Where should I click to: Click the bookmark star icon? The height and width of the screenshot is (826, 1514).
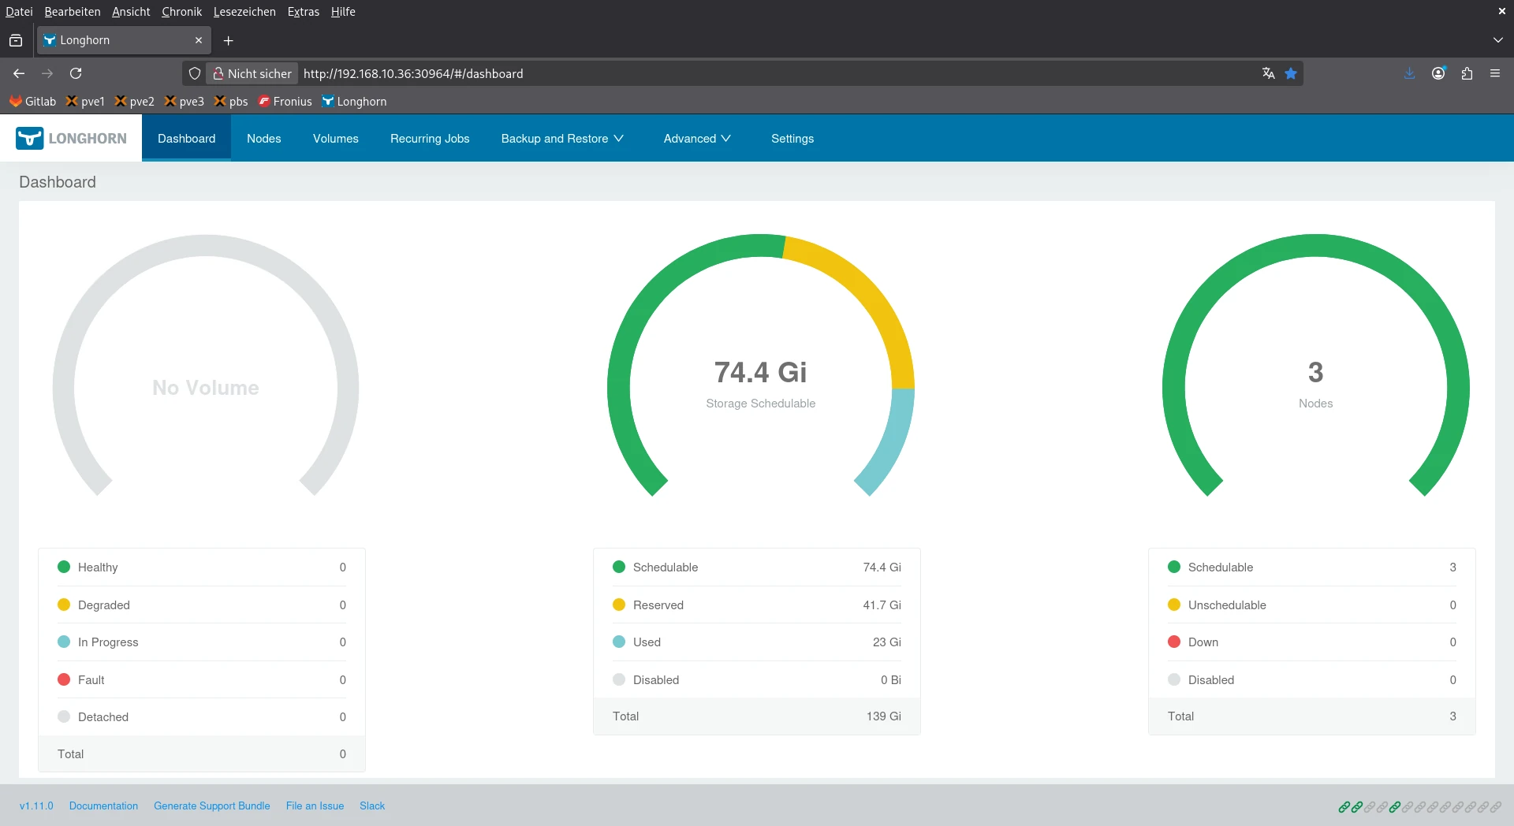[x=1291, y=73]
